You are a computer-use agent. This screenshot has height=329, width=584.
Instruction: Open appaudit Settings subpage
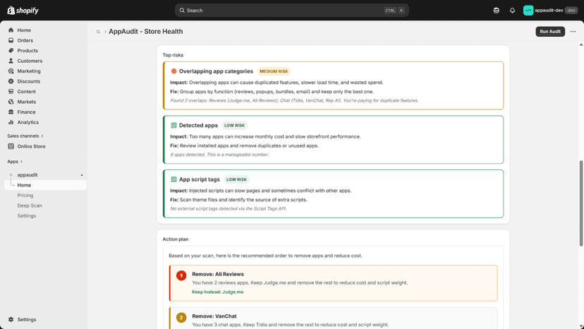click(26, 215)
